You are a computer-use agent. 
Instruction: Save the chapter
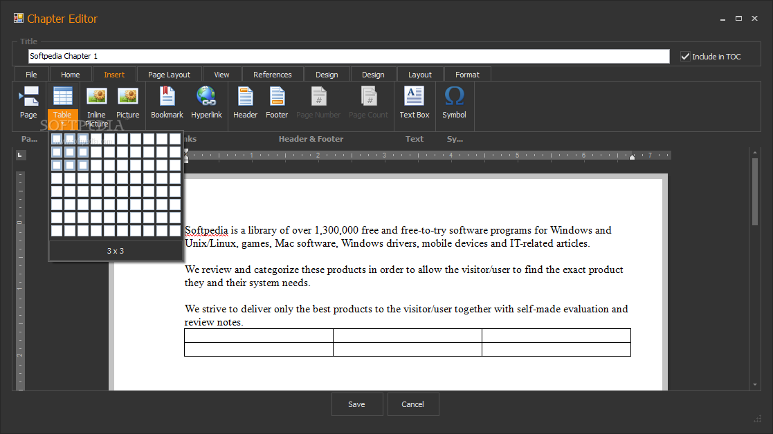coord(357,404)
